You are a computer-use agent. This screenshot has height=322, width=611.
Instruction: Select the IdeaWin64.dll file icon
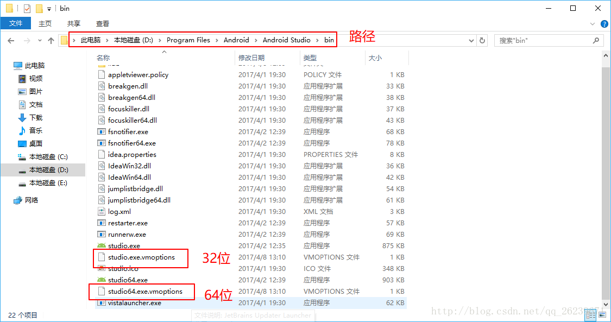point(102,177)
